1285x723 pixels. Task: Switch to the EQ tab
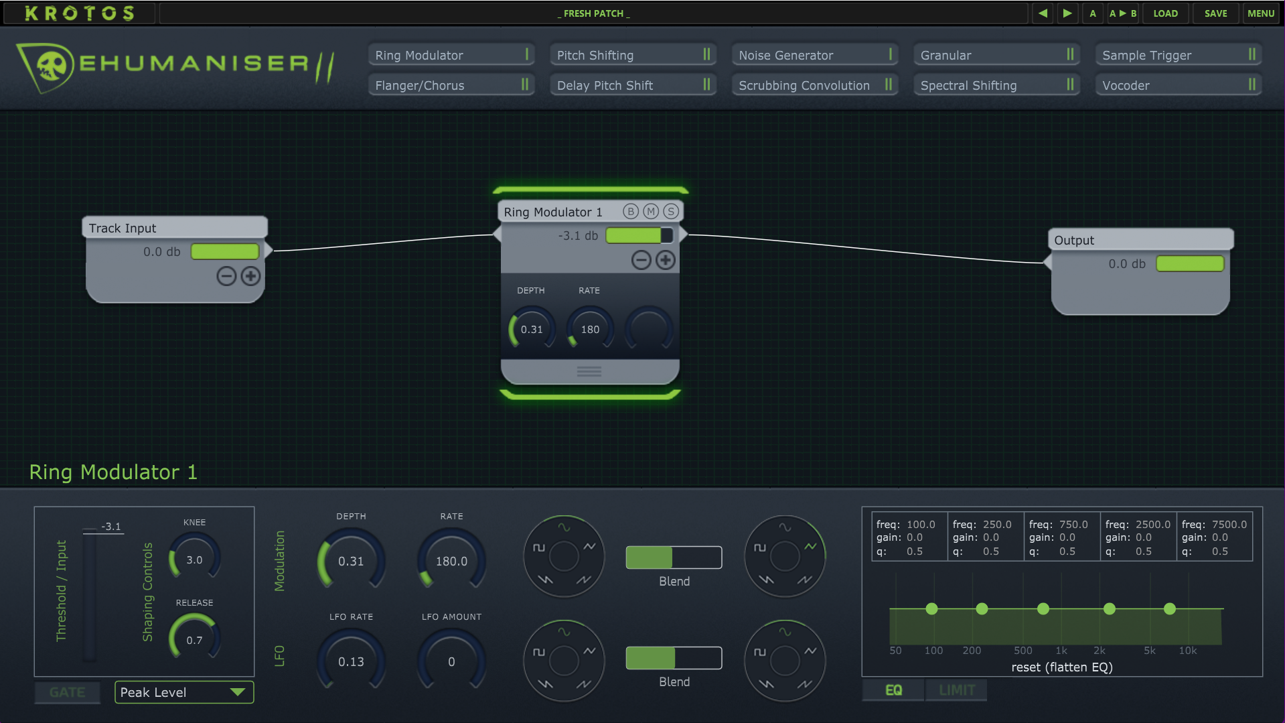coord(893,690)
